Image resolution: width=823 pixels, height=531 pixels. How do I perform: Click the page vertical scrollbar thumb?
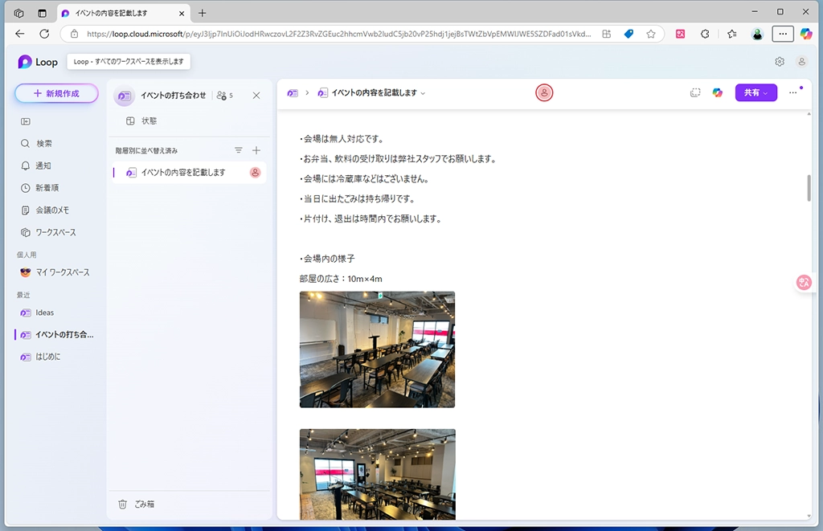coord(809,187)
